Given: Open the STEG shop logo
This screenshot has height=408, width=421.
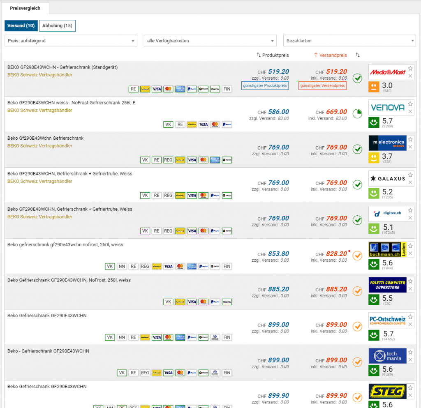Looking at the screenshot, I should tap(387, 392).
